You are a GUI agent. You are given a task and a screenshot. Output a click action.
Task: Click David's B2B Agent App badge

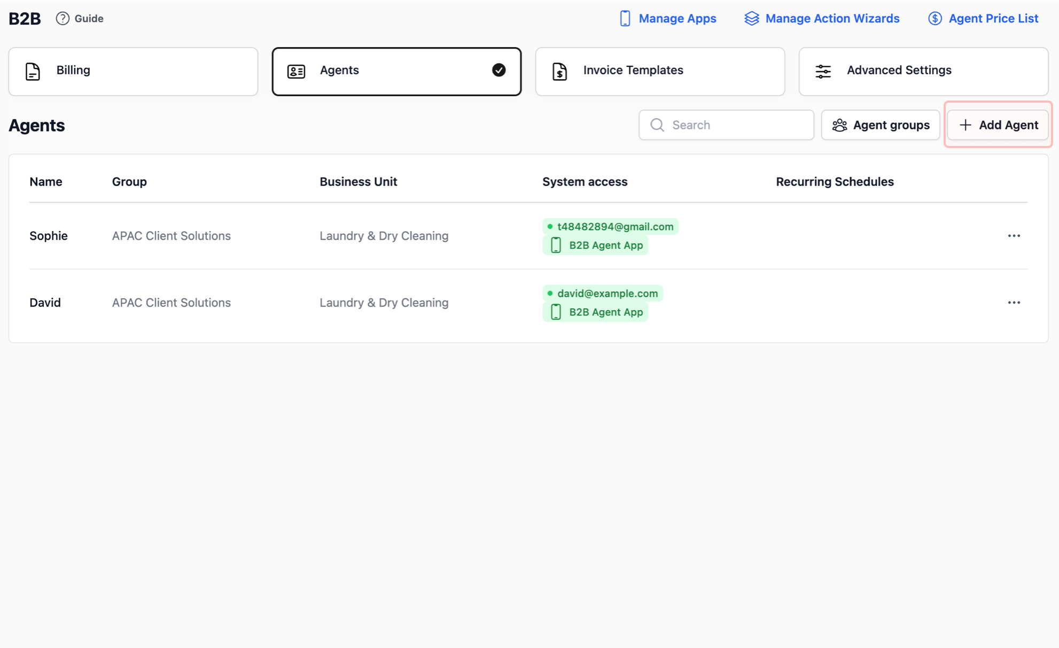pyautogui.click(x=595, y=312)
